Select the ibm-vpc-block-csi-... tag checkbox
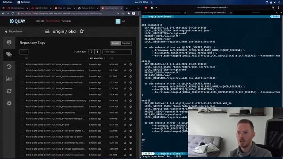Screen dimensions: 283x159 click(23, 83)
